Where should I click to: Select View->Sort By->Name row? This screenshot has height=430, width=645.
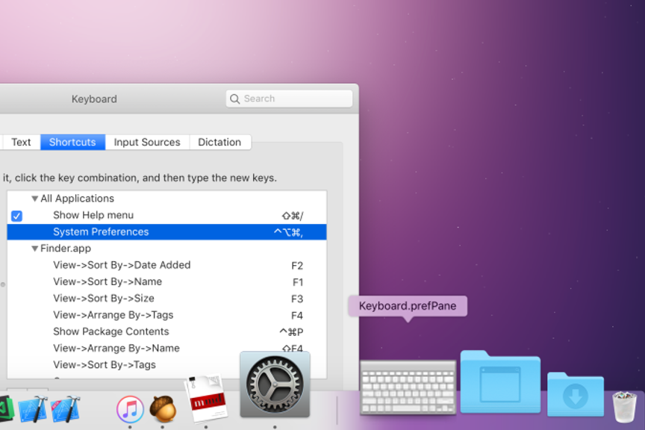pos(167,282)
